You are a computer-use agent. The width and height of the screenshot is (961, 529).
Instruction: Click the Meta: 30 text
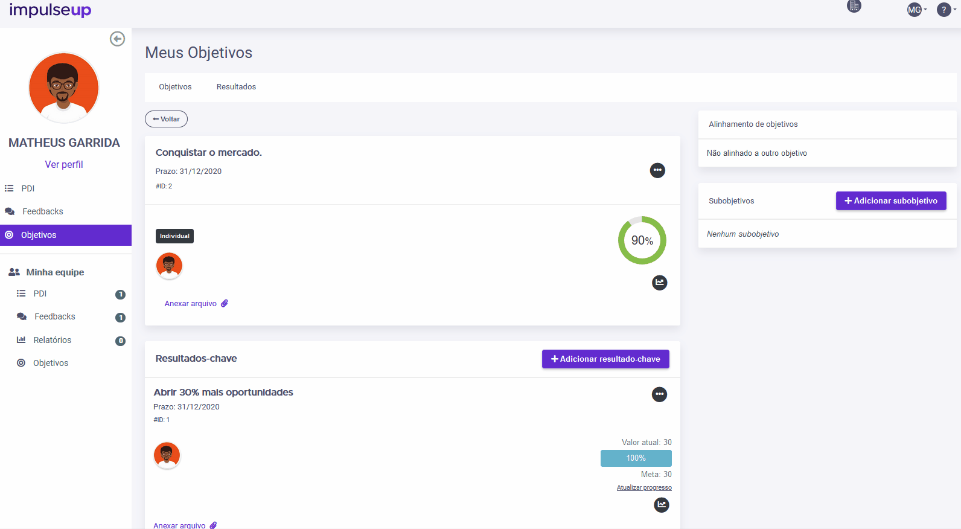(656, 475)
